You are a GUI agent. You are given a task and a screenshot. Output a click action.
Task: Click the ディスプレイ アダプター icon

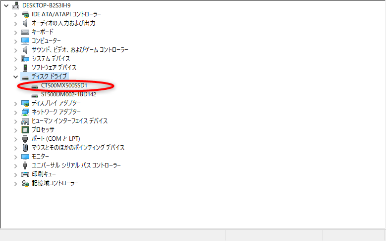pyautogui.click(x=25, y=103)
